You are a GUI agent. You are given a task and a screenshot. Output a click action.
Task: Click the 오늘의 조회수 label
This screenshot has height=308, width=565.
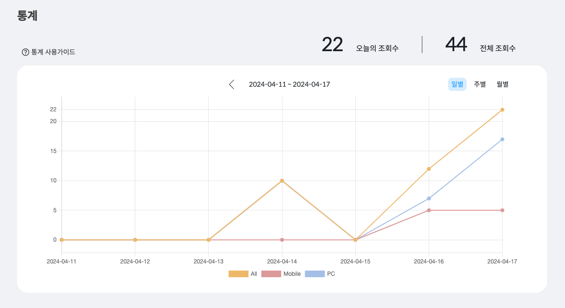point(377,48)
